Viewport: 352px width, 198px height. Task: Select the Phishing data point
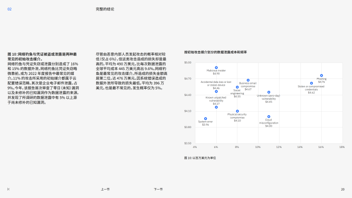pyautogui.click(x=321, y=75)
